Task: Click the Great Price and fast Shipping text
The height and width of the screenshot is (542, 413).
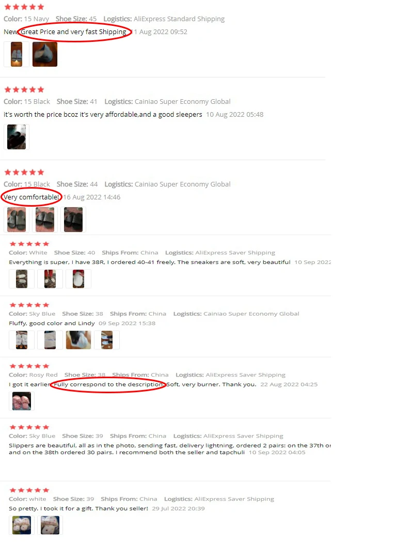Action: tap(73, 32)
